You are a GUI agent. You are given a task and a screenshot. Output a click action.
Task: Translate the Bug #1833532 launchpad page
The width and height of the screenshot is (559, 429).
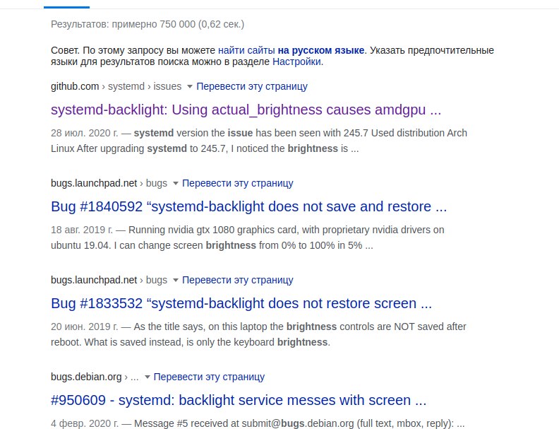point(237,280)
